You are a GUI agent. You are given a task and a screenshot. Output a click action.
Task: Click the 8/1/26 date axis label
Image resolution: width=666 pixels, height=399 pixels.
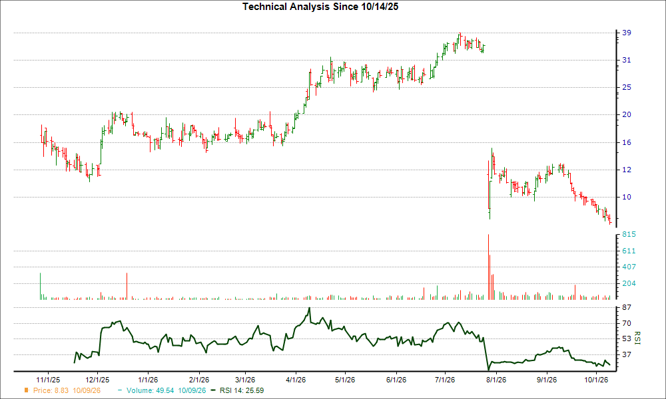[x=496, y=380]
